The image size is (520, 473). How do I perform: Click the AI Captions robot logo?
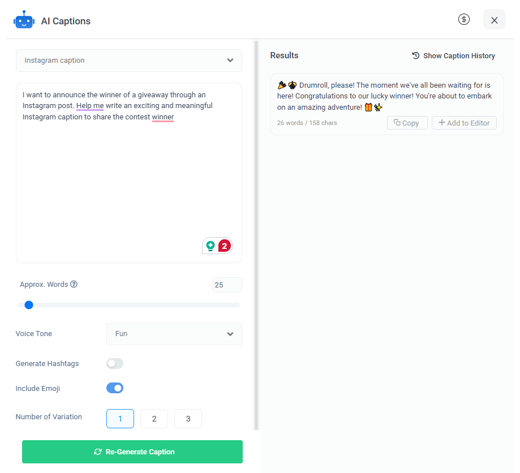pyautogui.click(x=24, y=20)
